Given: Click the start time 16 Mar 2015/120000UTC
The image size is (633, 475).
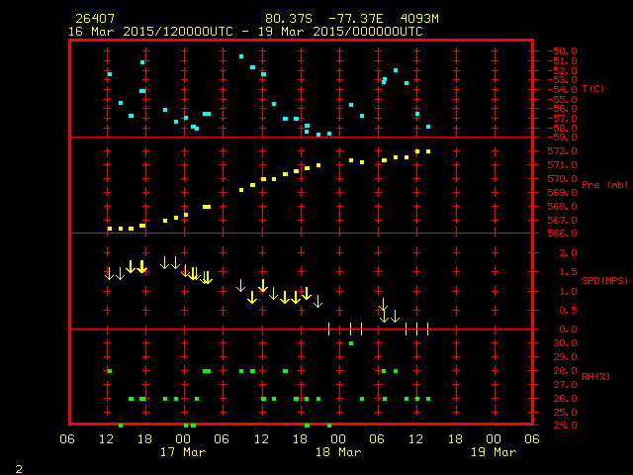Looking at the screenshot, I should click(150, 32).
